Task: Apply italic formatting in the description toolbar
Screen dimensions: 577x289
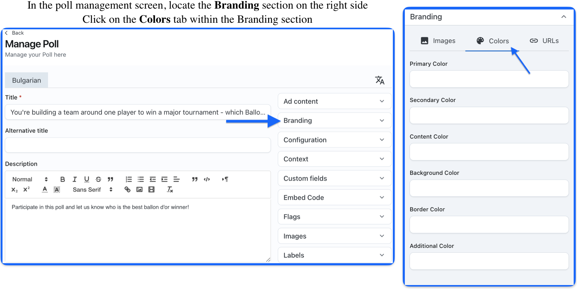Action: point(75,179)
